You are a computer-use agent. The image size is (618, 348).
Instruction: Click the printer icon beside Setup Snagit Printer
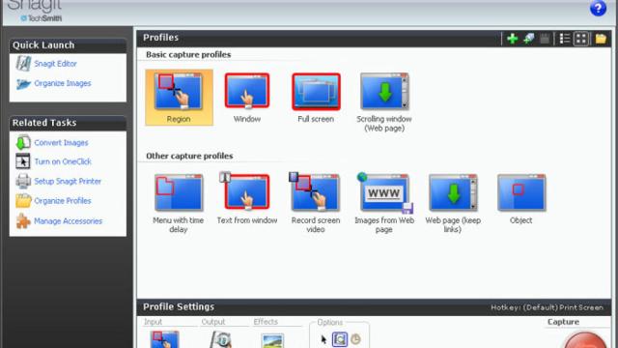tap(23, 181)
